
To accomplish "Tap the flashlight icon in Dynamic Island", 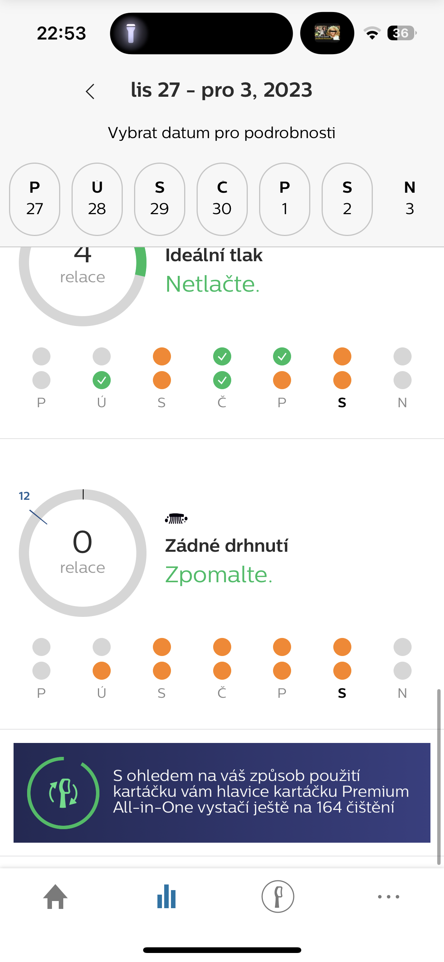I will click(131, 33).
